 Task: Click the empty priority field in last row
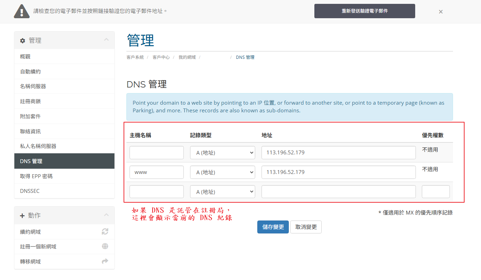[x=435, y=192]
